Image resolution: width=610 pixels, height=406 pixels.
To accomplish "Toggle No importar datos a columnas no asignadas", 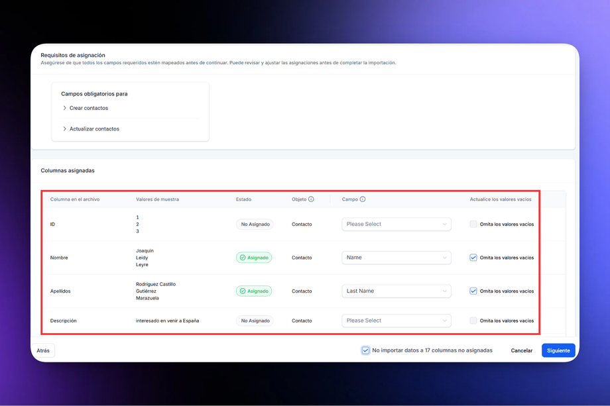I will point(365,350).
